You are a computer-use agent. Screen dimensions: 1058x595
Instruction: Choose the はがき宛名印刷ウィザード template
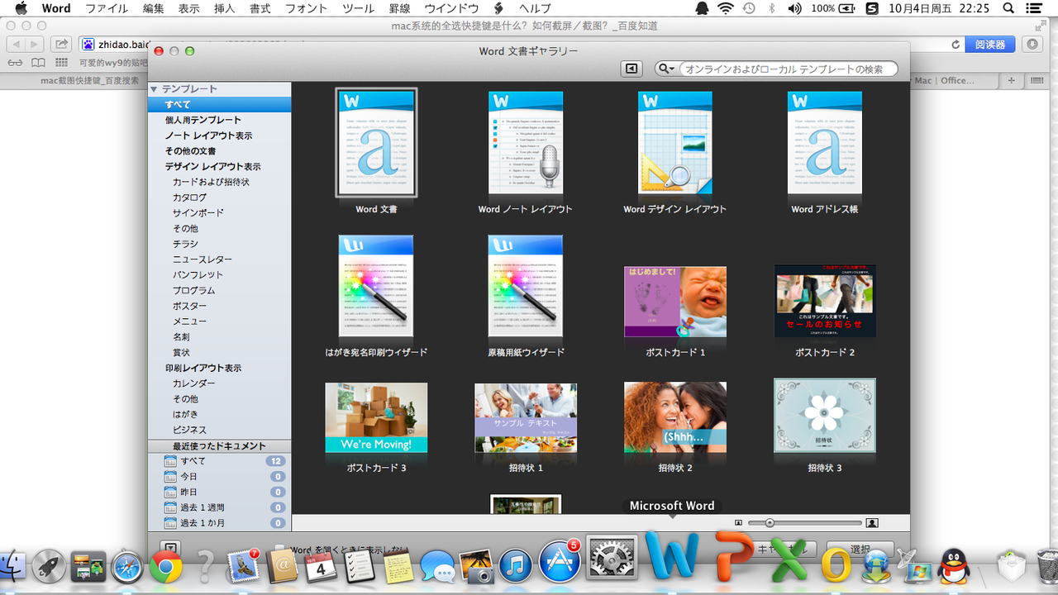click(376, 287)
